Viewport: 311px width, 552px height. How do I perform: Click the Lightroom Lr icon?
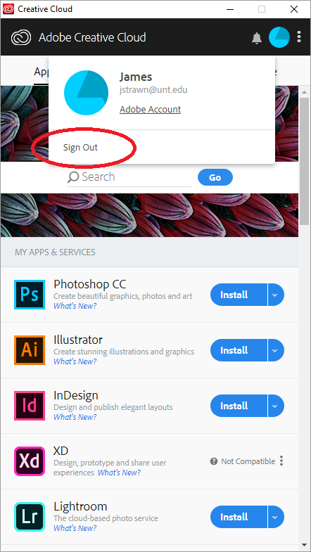pos(30,517)
